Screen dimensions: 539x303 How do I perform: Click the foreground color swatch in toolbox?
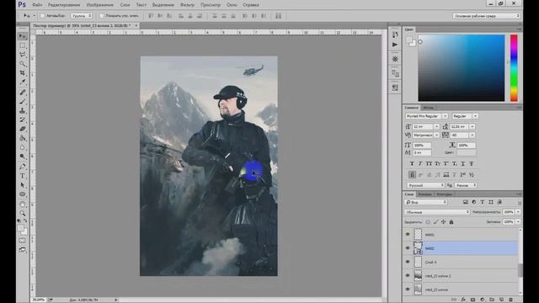(x=20, y=228)
